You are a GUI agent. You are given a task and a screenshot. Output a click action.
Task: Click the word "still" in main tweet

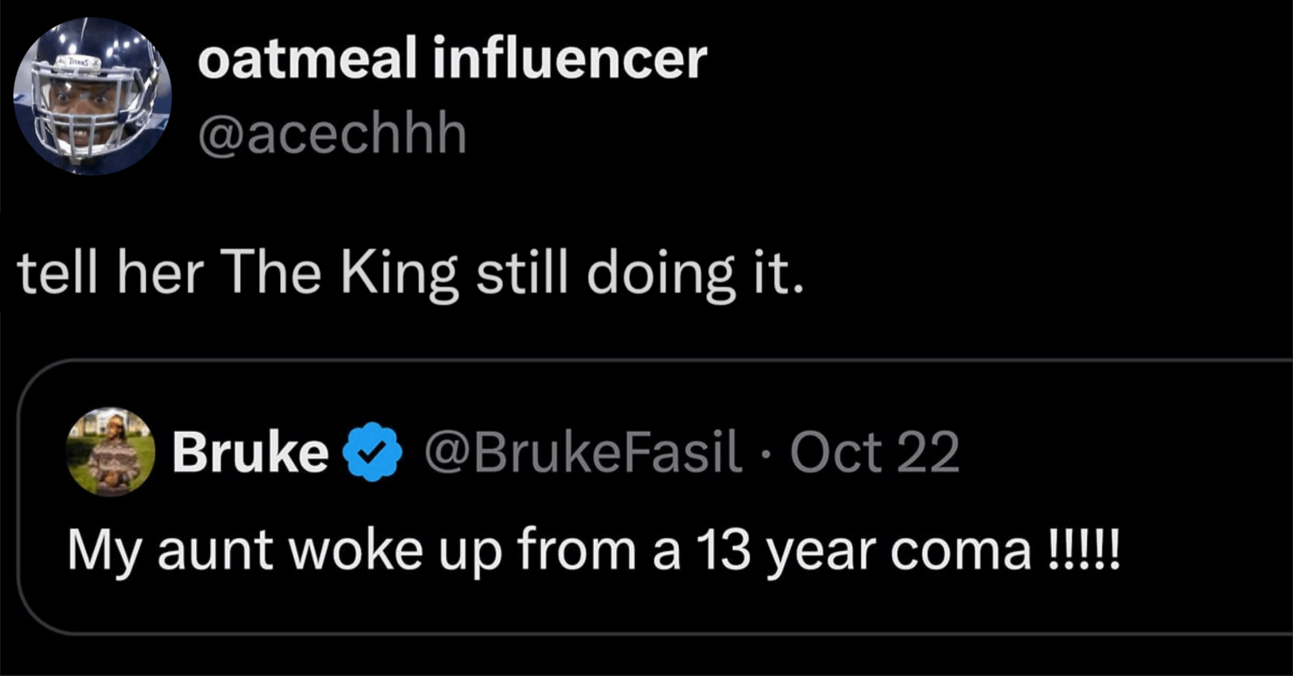click(x=521, y=274)
